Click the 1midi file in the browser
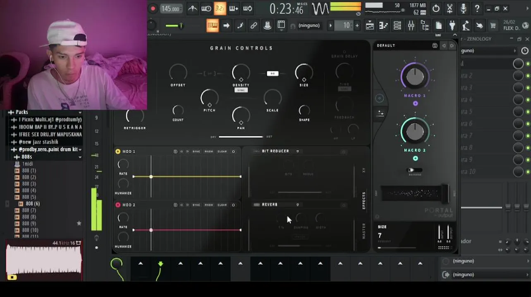The width and height of the screenshot is (531, 297). pos(28,164)
